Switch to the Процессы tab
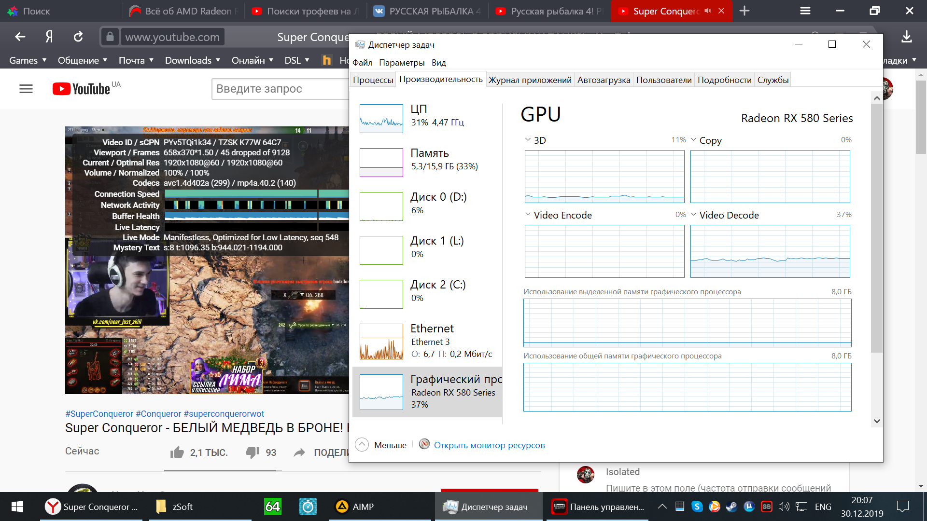Image resolution: width=927 pixels, height=521 pixels. [373, 80]
